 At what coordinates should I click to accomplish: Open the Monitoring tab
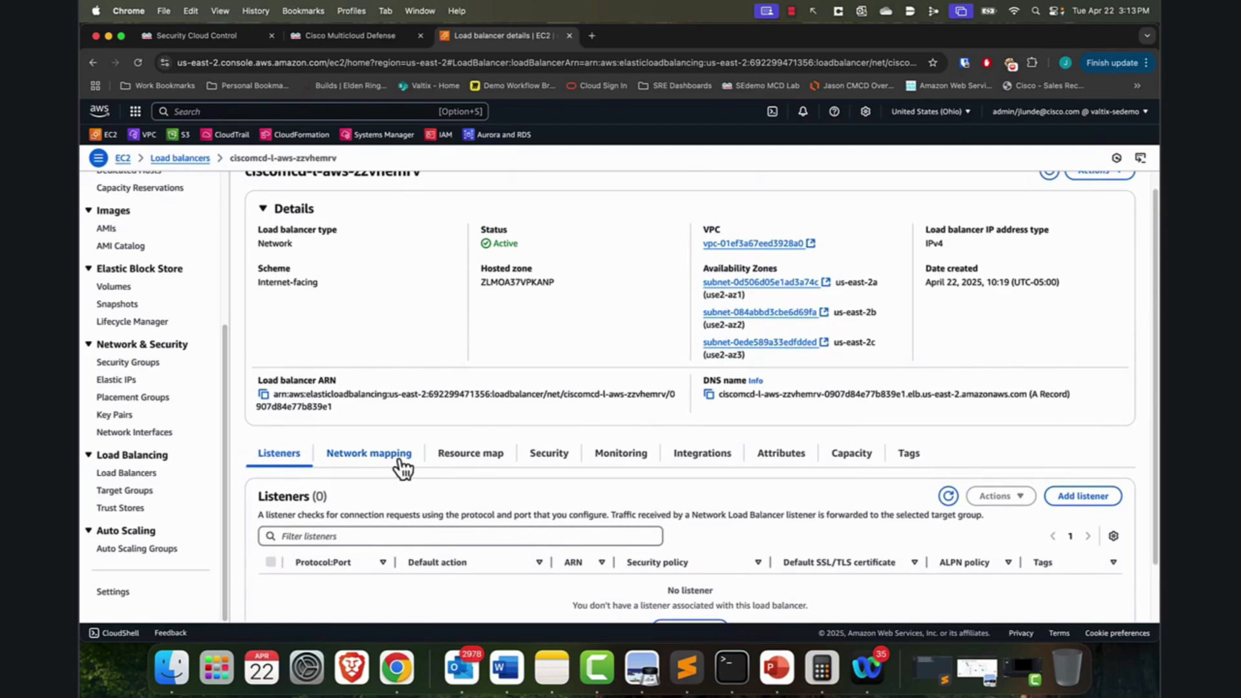click(x=620, y=453)
